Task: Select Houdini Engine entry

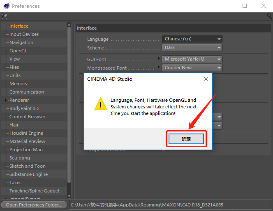Action: point(26,133)
